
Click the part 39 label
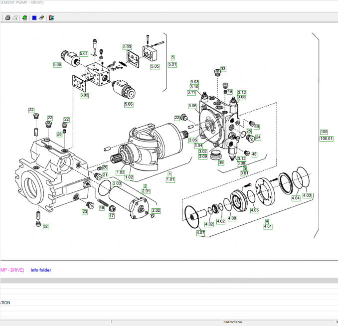(221, 163)
